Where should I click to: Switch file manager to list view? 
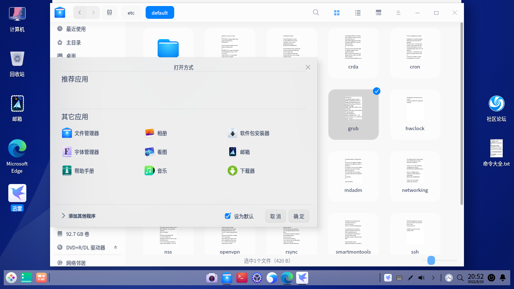pos(358,12)
